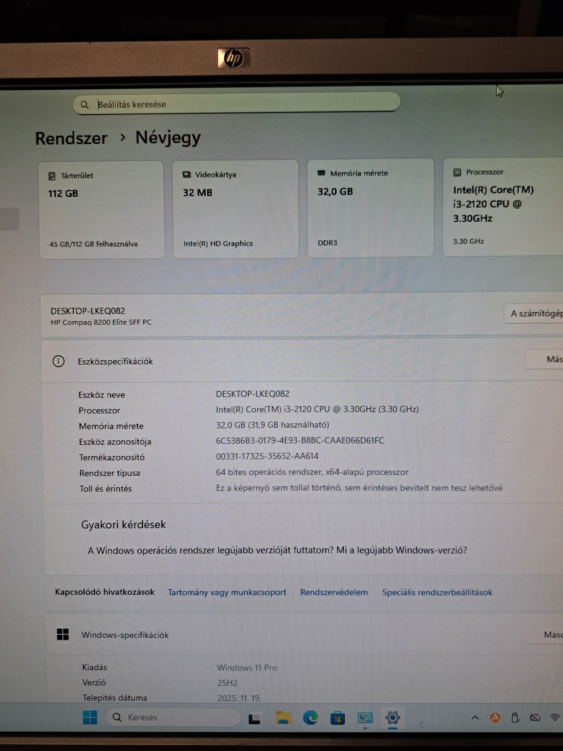Image resolution: width=563 pixels, height=751 pixels.
Task: Select 'HP Compaq 8200 Elite SFF PC' text
Action: (x=101, y=322)
